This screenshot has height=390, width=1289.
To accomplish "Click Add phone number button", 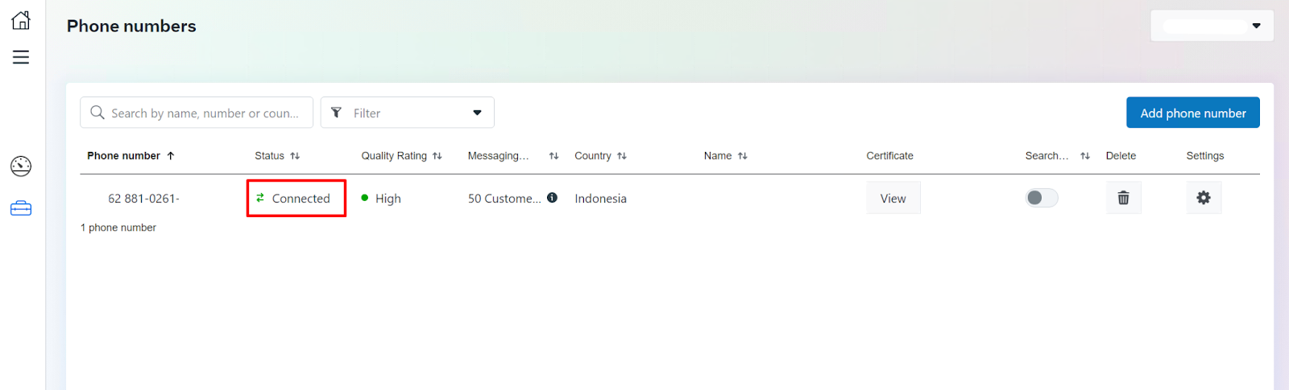I will [1193, 113].
